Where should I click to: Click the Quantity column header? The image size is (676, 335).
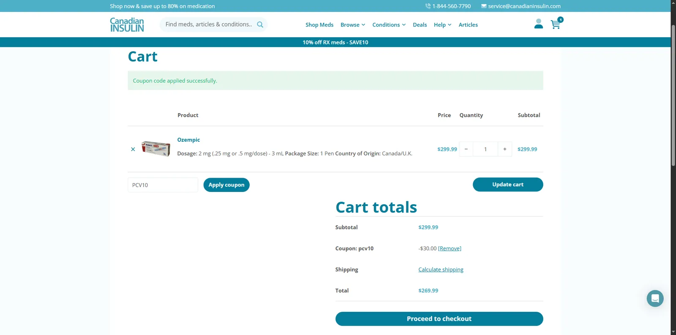(471, 115)
